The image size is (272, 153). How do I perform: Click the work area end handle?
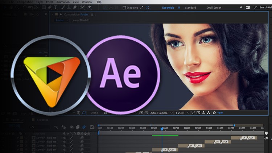(234, 125)
